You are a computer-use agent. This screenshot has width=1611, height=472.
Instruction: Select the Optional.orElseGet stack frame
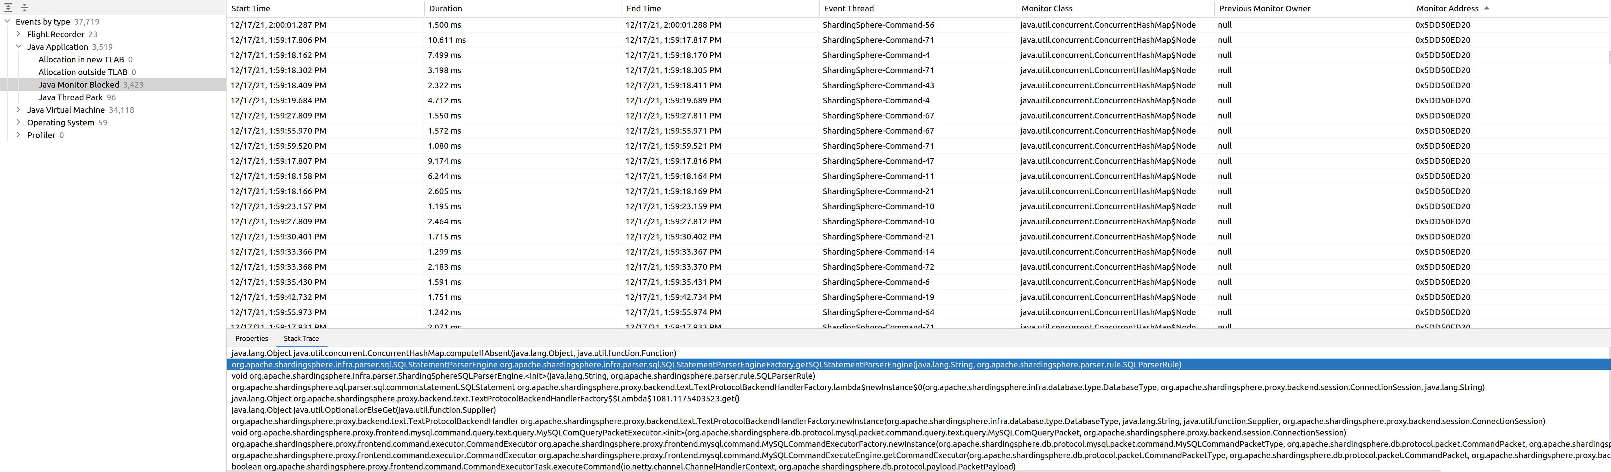click(918, 410)
